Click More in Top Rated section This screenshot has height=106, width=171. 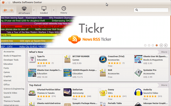(x=164, y=85)
